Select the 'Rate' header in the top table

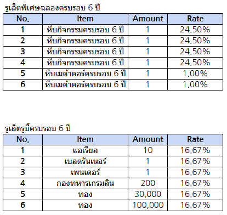pos(195,19)
